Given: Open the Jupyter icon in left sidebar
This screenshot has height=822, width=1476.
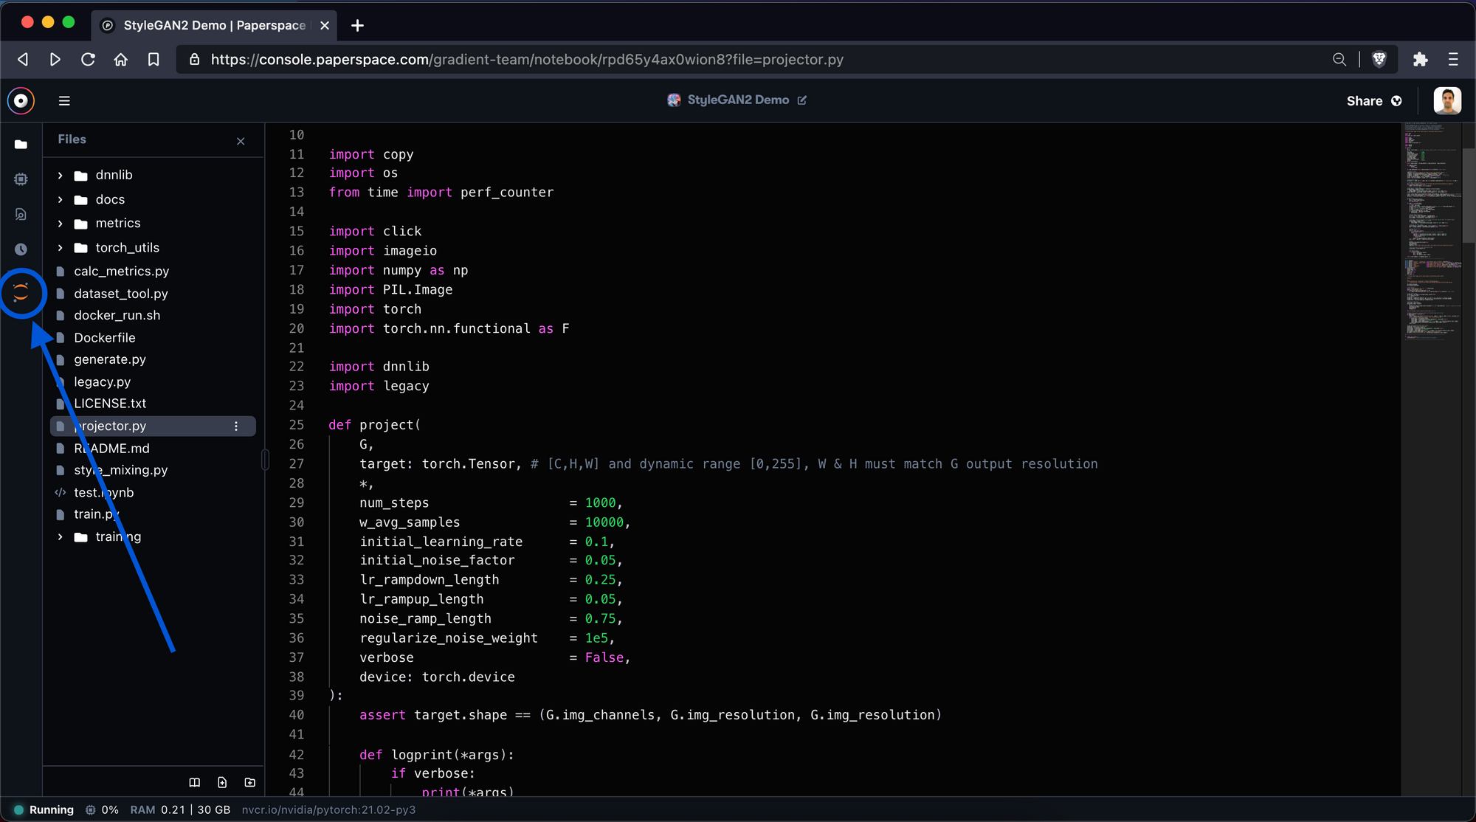Looking at the screenshot, I should (21, 292).
